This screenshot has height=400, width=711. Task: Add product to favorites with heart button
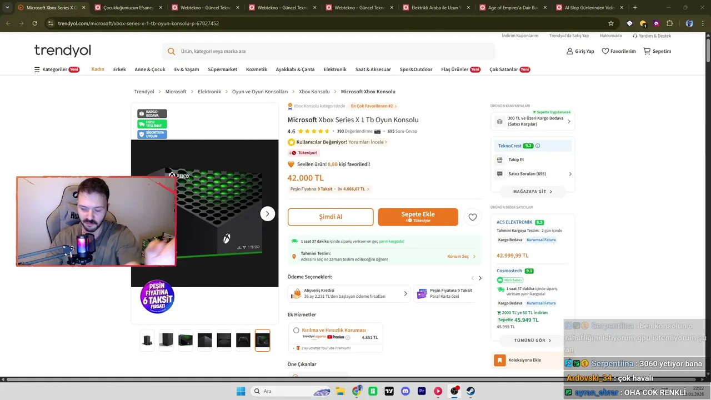(x=473, y=217)
